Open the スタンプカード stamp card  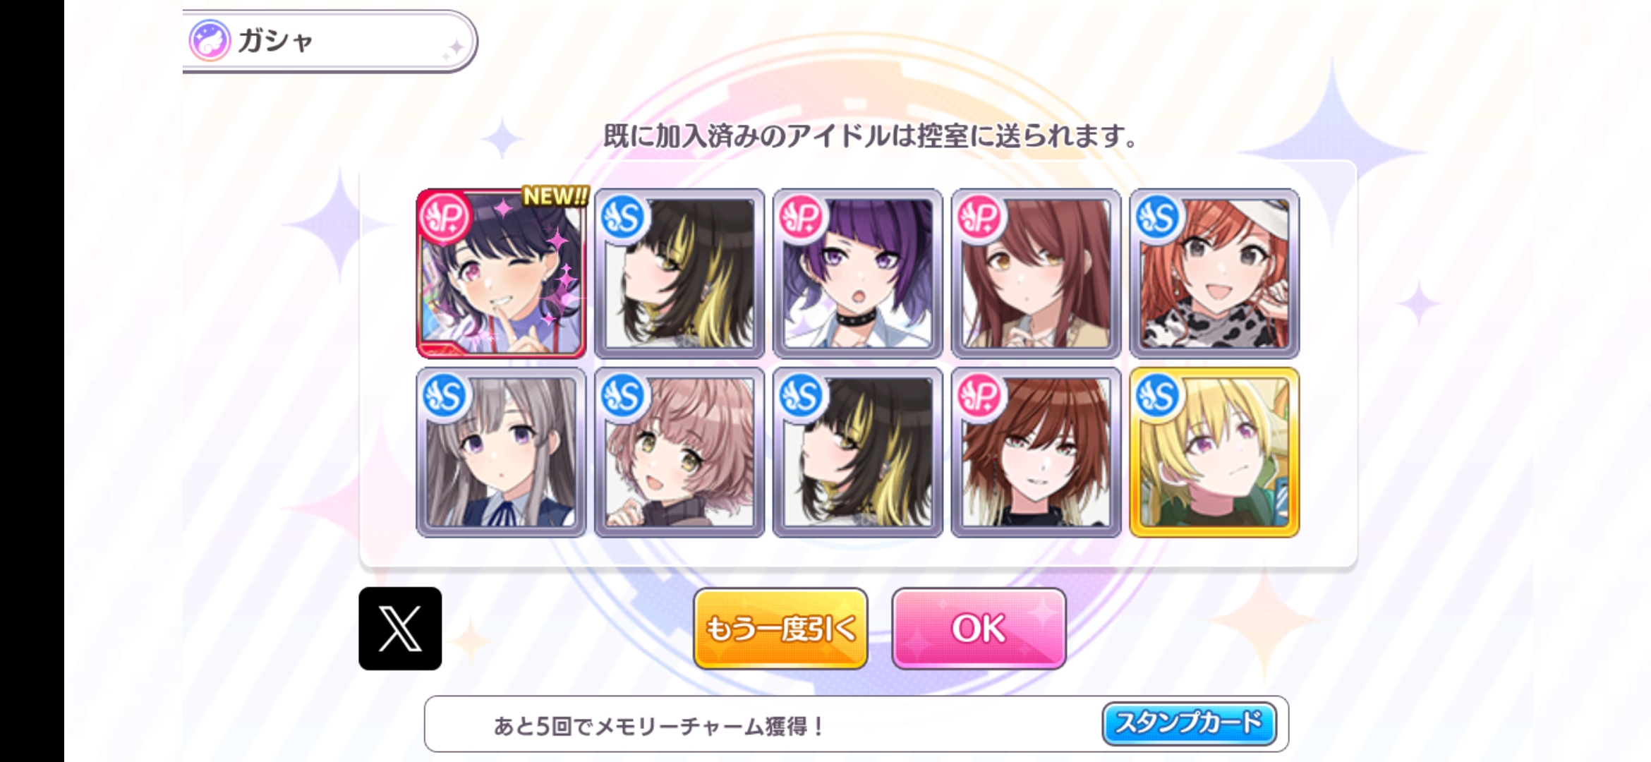tap(1190, 723)
